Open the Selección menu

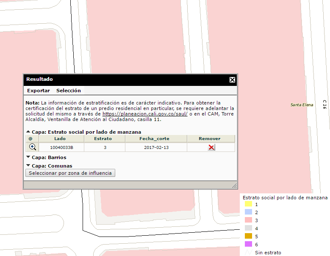pos(68,91)
